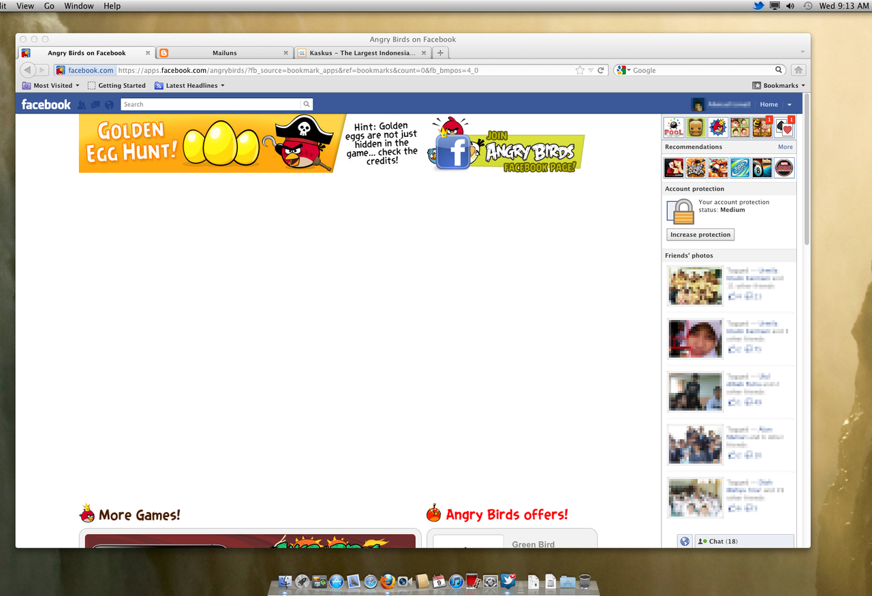The height and width of the screenshot is (596, 872).
Task: Click Increase protection button
Action: coord(700,235)
